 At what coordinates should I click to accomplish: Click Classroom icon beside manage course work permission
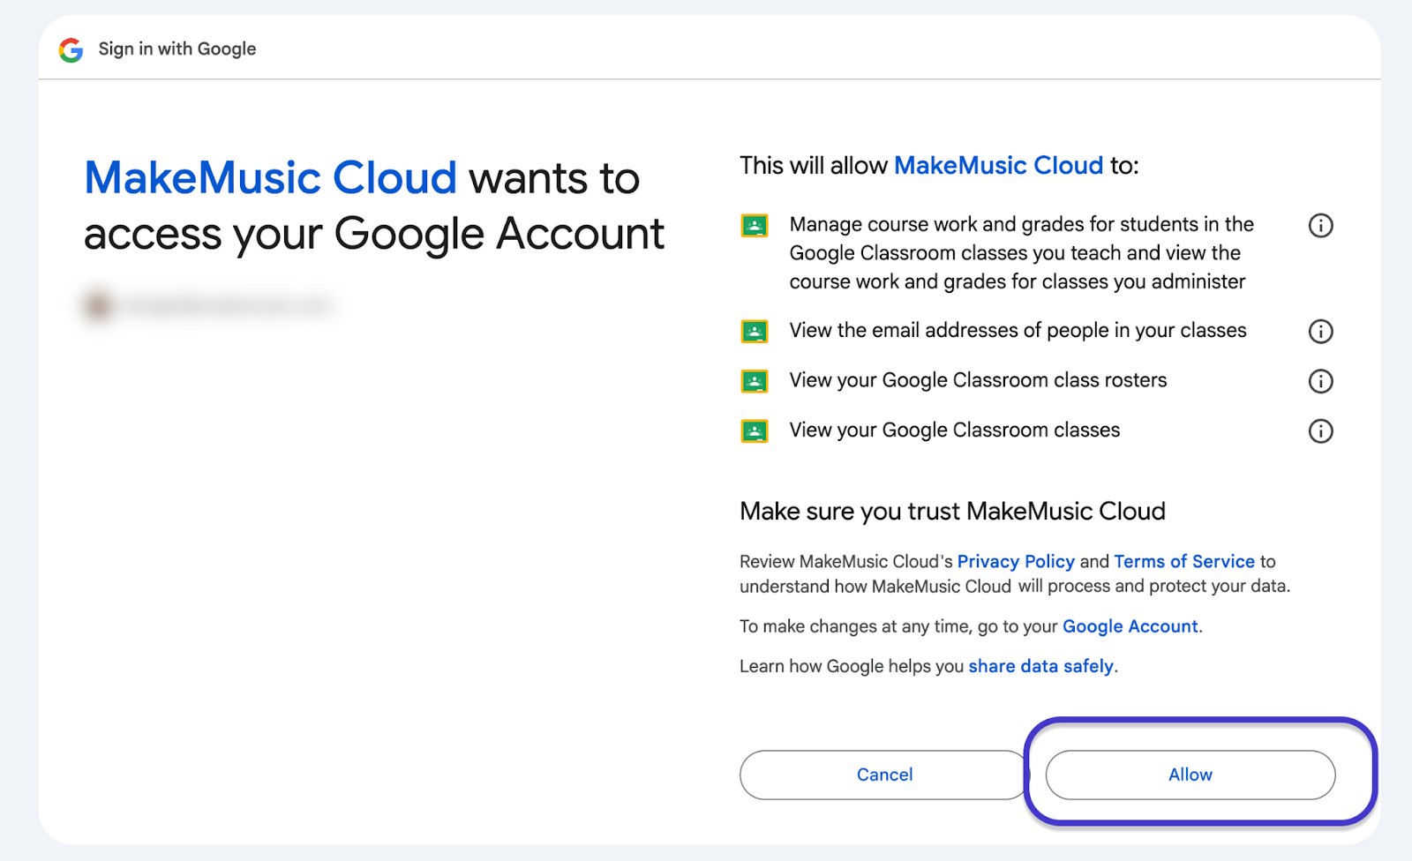[x=755, y=226]
